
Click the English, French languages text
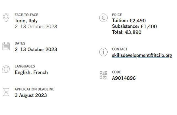pos(31,72)
